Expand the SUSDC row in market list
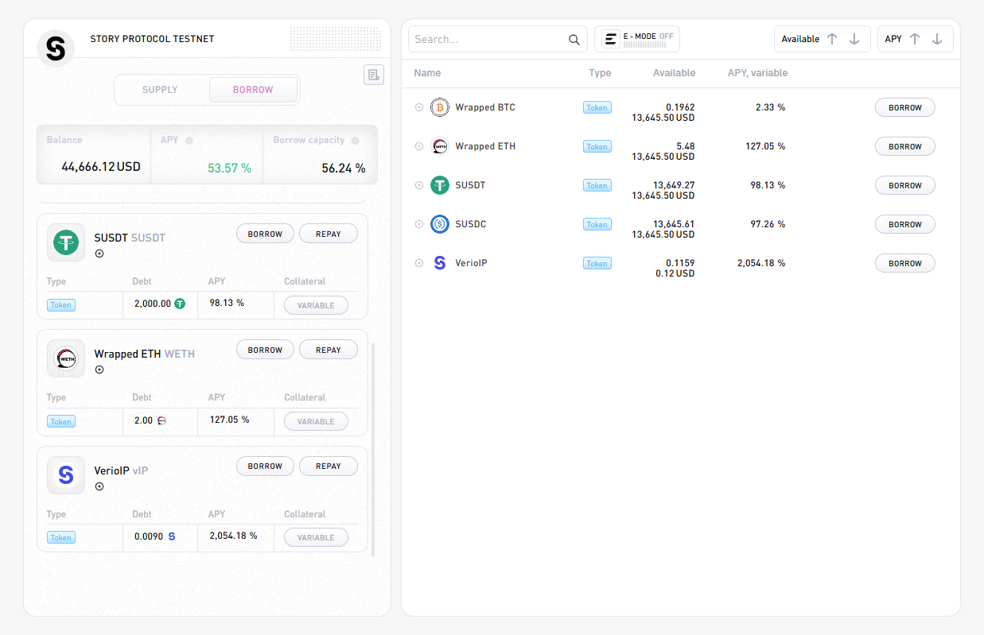 tap(419, 224)
